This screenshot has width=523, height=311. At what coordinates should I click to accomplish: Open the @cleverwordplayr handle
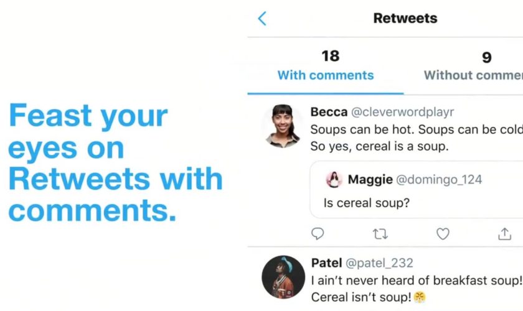403,113
